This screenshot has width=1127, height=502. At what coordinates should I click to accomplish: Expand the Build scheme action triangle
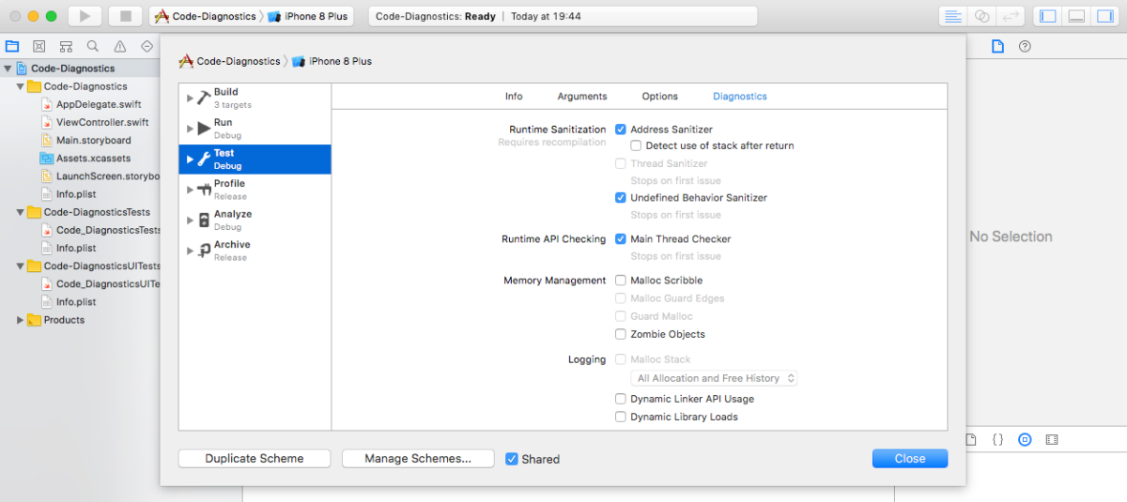[190, 98]
